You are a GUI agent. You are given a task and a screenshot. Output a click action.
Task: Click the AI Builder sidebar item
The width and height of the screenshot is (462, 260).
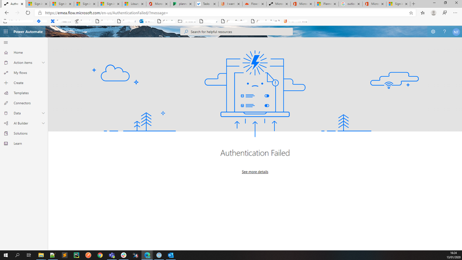pos(21,123)
